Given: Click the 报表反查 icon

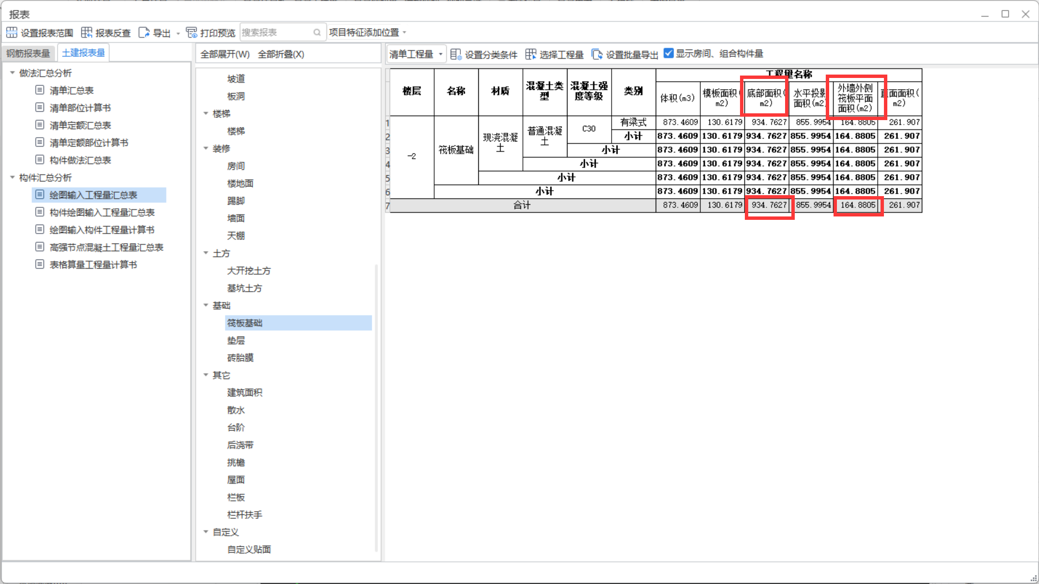Looking at the screenshot, I should pos(87,32).
